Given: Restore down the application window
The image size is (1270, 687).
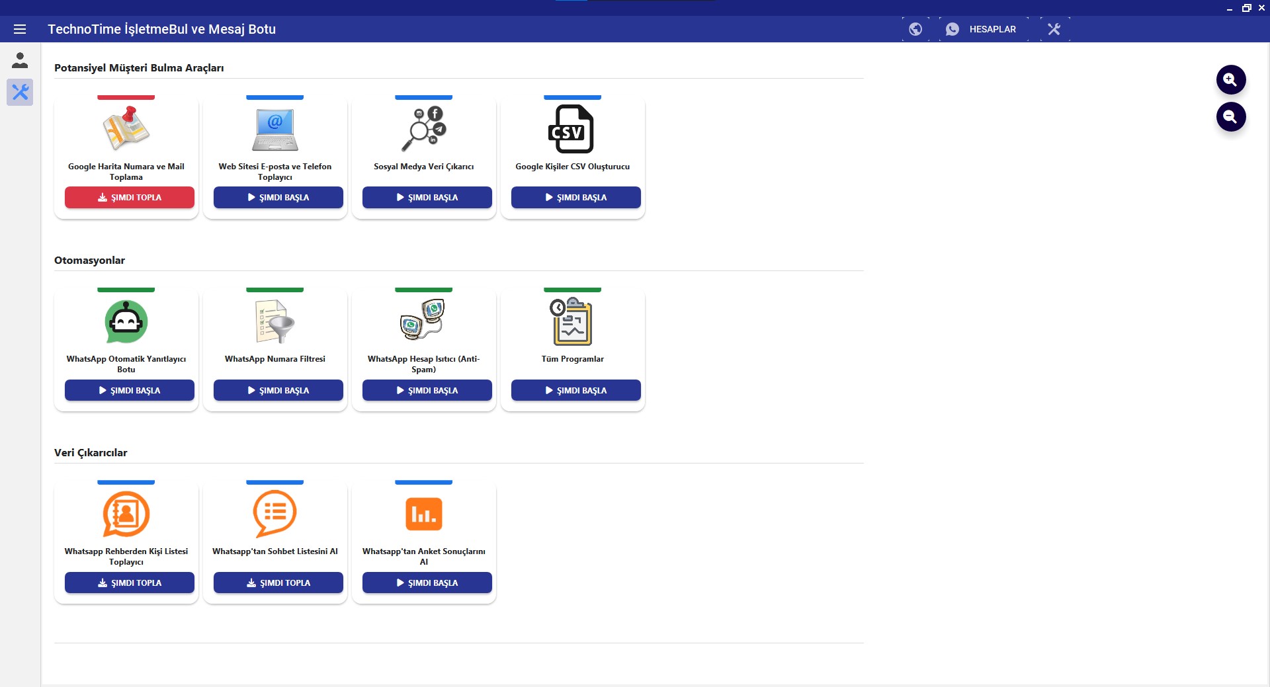Looking at the screenshot, I should coord(1246,8).
